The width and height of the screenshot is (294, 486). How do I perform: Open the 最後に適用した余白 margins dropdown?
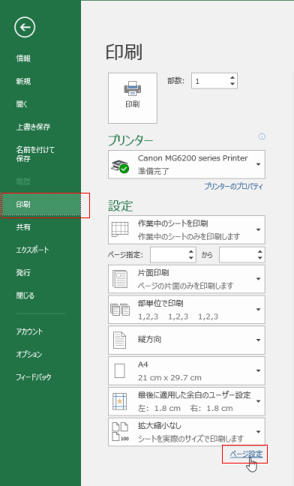coord(187,401)
